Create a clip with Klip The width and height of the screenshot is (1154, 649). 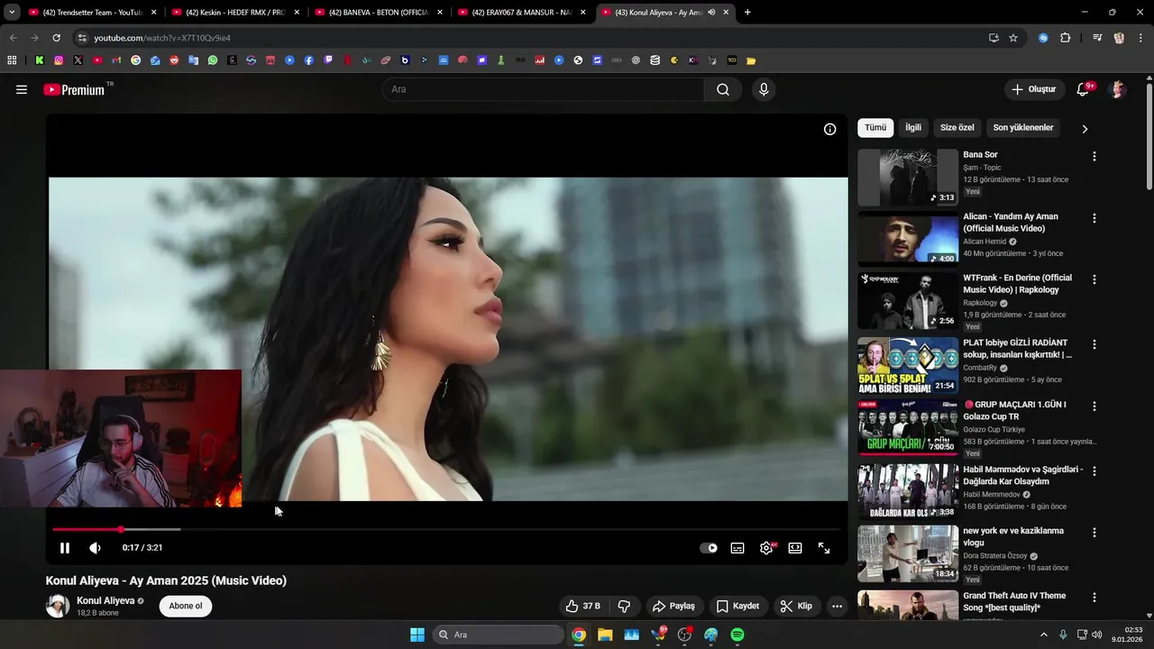point(797,606)
